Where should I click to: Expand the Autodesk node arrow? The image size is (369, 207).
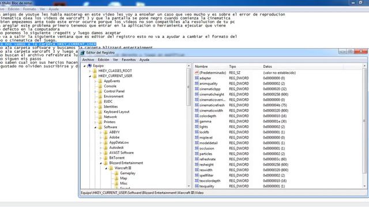pos(101,148)
